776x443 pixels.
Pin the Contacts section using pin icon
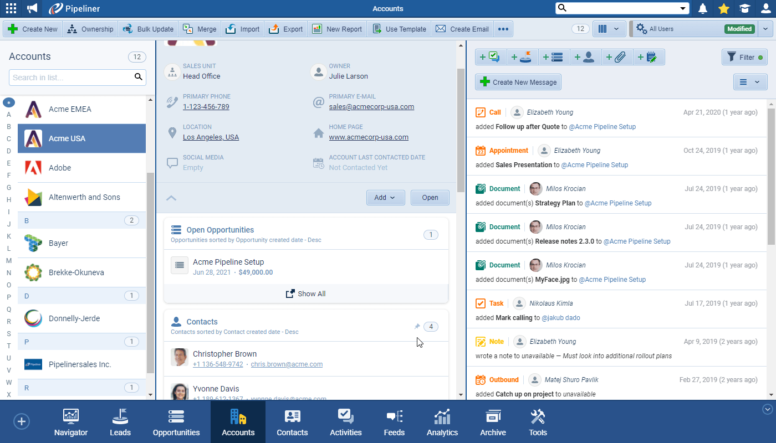click(417, 327)
